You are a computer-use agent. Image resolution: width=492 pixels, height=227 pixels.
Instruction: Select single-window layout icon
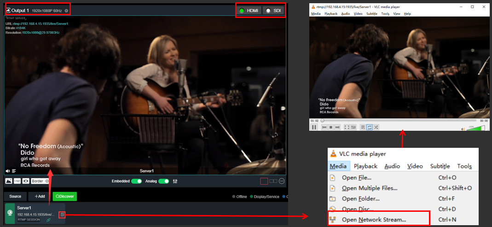click(264, 181)
